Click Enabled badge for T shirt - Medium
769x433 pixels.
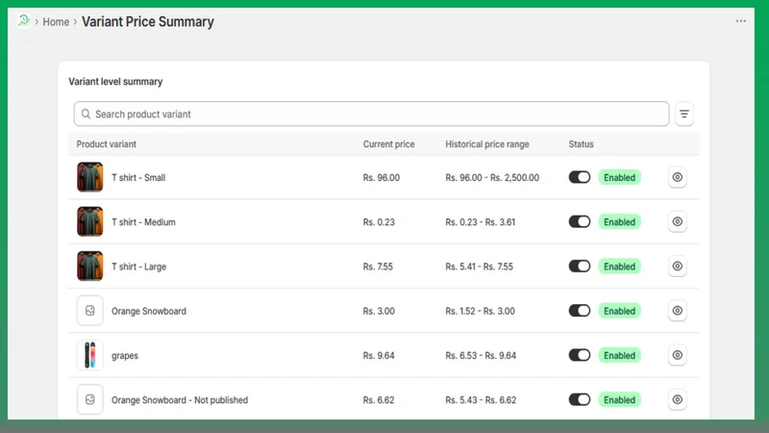[x=619, y=222]
